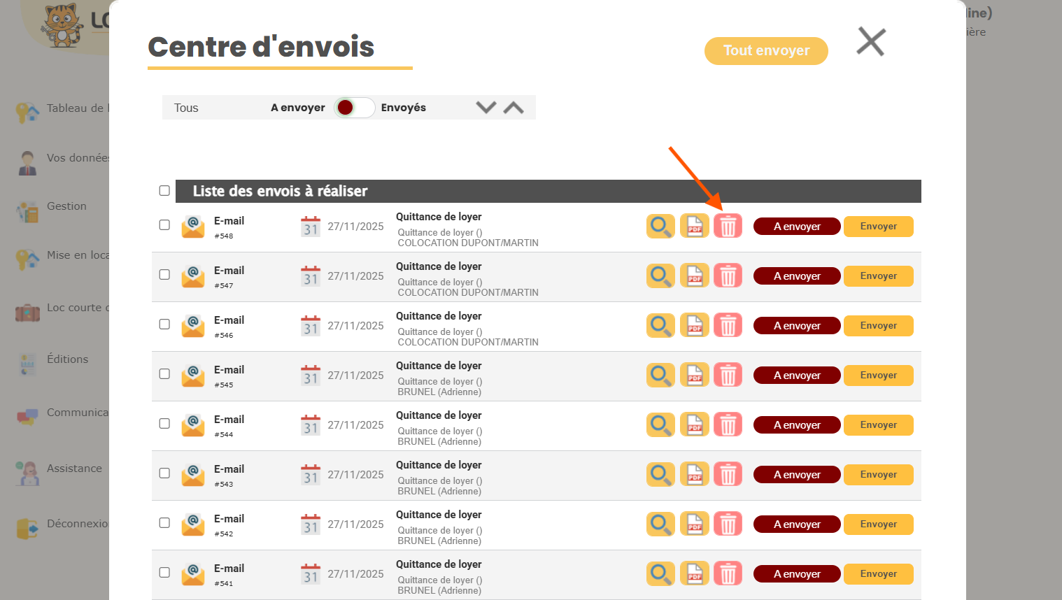Delete email #548 using its trash icon
This screenshot has width=1062, height=600.
tap(728, 227)
